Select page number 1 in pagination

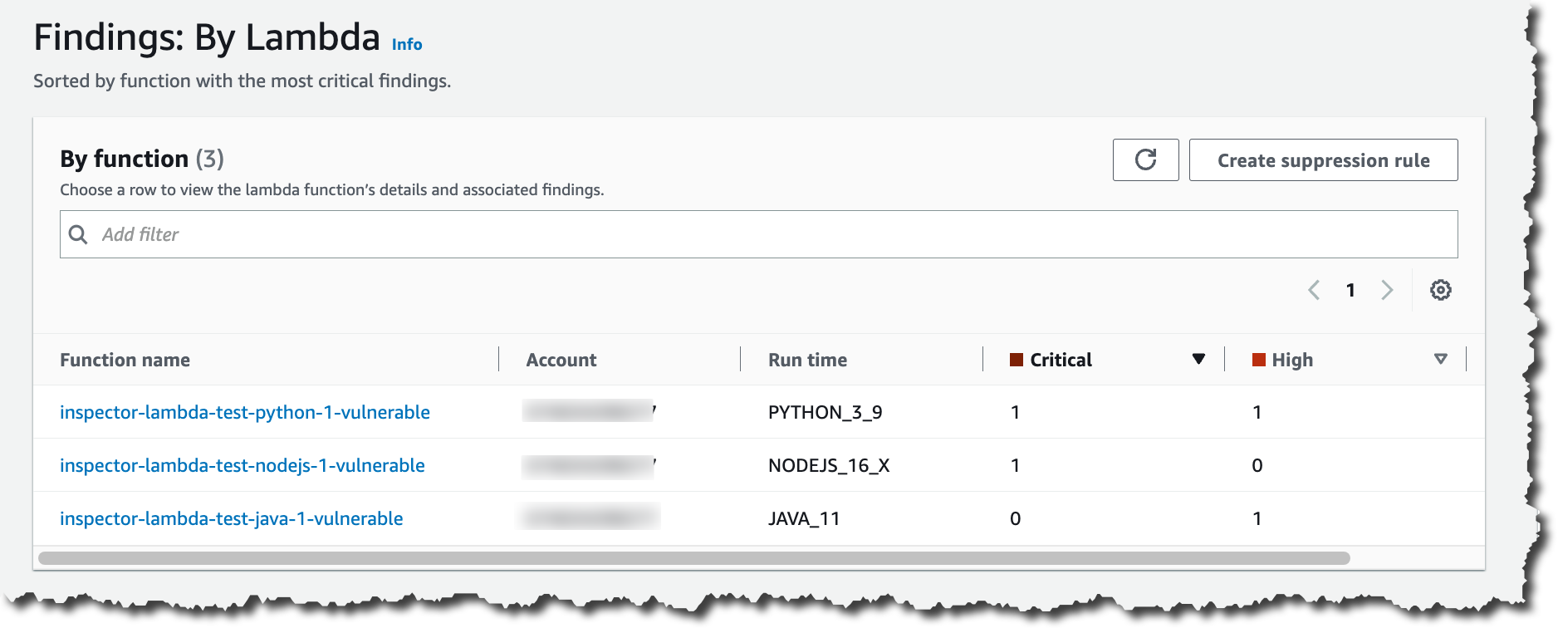1350,290
